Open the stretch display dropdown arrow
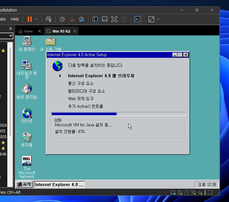The height and width of the screenshot is (202, 229). 158,19
